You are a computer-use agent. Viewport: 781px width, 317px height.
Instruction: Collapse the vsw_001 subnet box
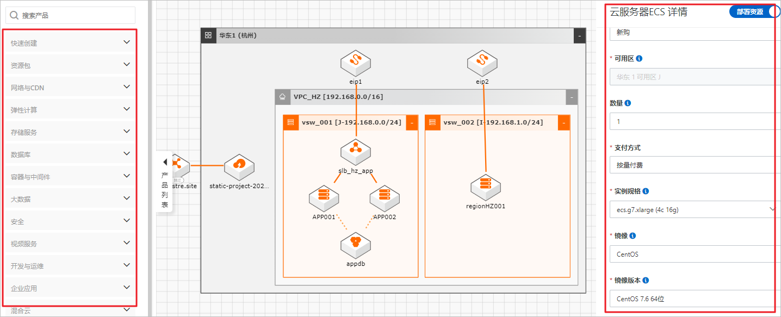point(412,122)
